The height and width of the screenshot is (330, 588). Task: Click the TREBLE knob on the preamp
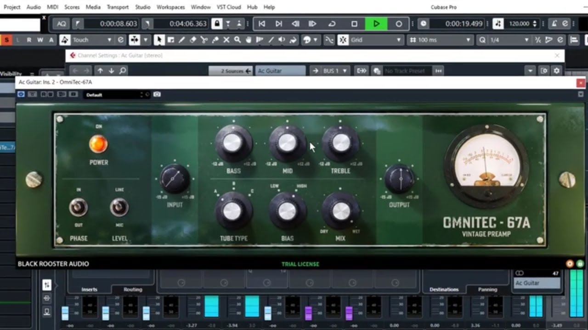340,143
